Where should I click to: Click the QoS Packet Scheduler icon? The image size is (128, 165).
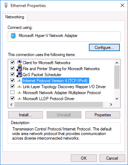tap(19, 75)
